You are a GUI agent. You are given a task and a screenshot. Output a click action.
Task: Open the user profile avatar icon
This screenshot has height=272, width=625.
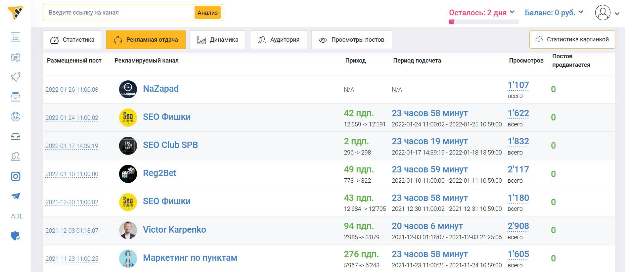point(603,13)
